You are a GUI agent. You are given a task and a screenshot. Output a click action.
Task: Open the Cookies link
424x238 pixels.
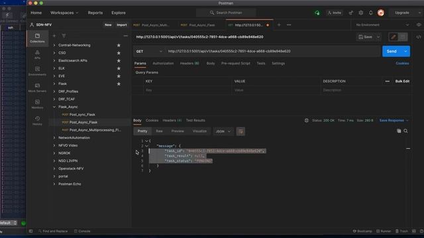pos(402,63)
